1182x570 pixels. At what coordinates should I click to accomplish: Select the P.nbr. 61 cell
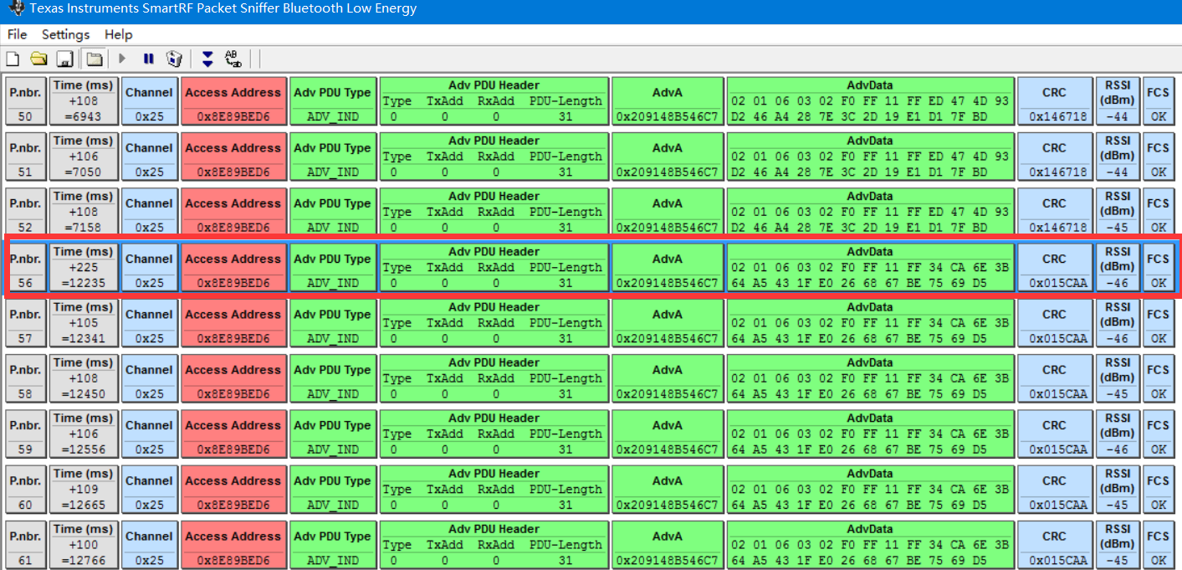click(x=25, y=545)
